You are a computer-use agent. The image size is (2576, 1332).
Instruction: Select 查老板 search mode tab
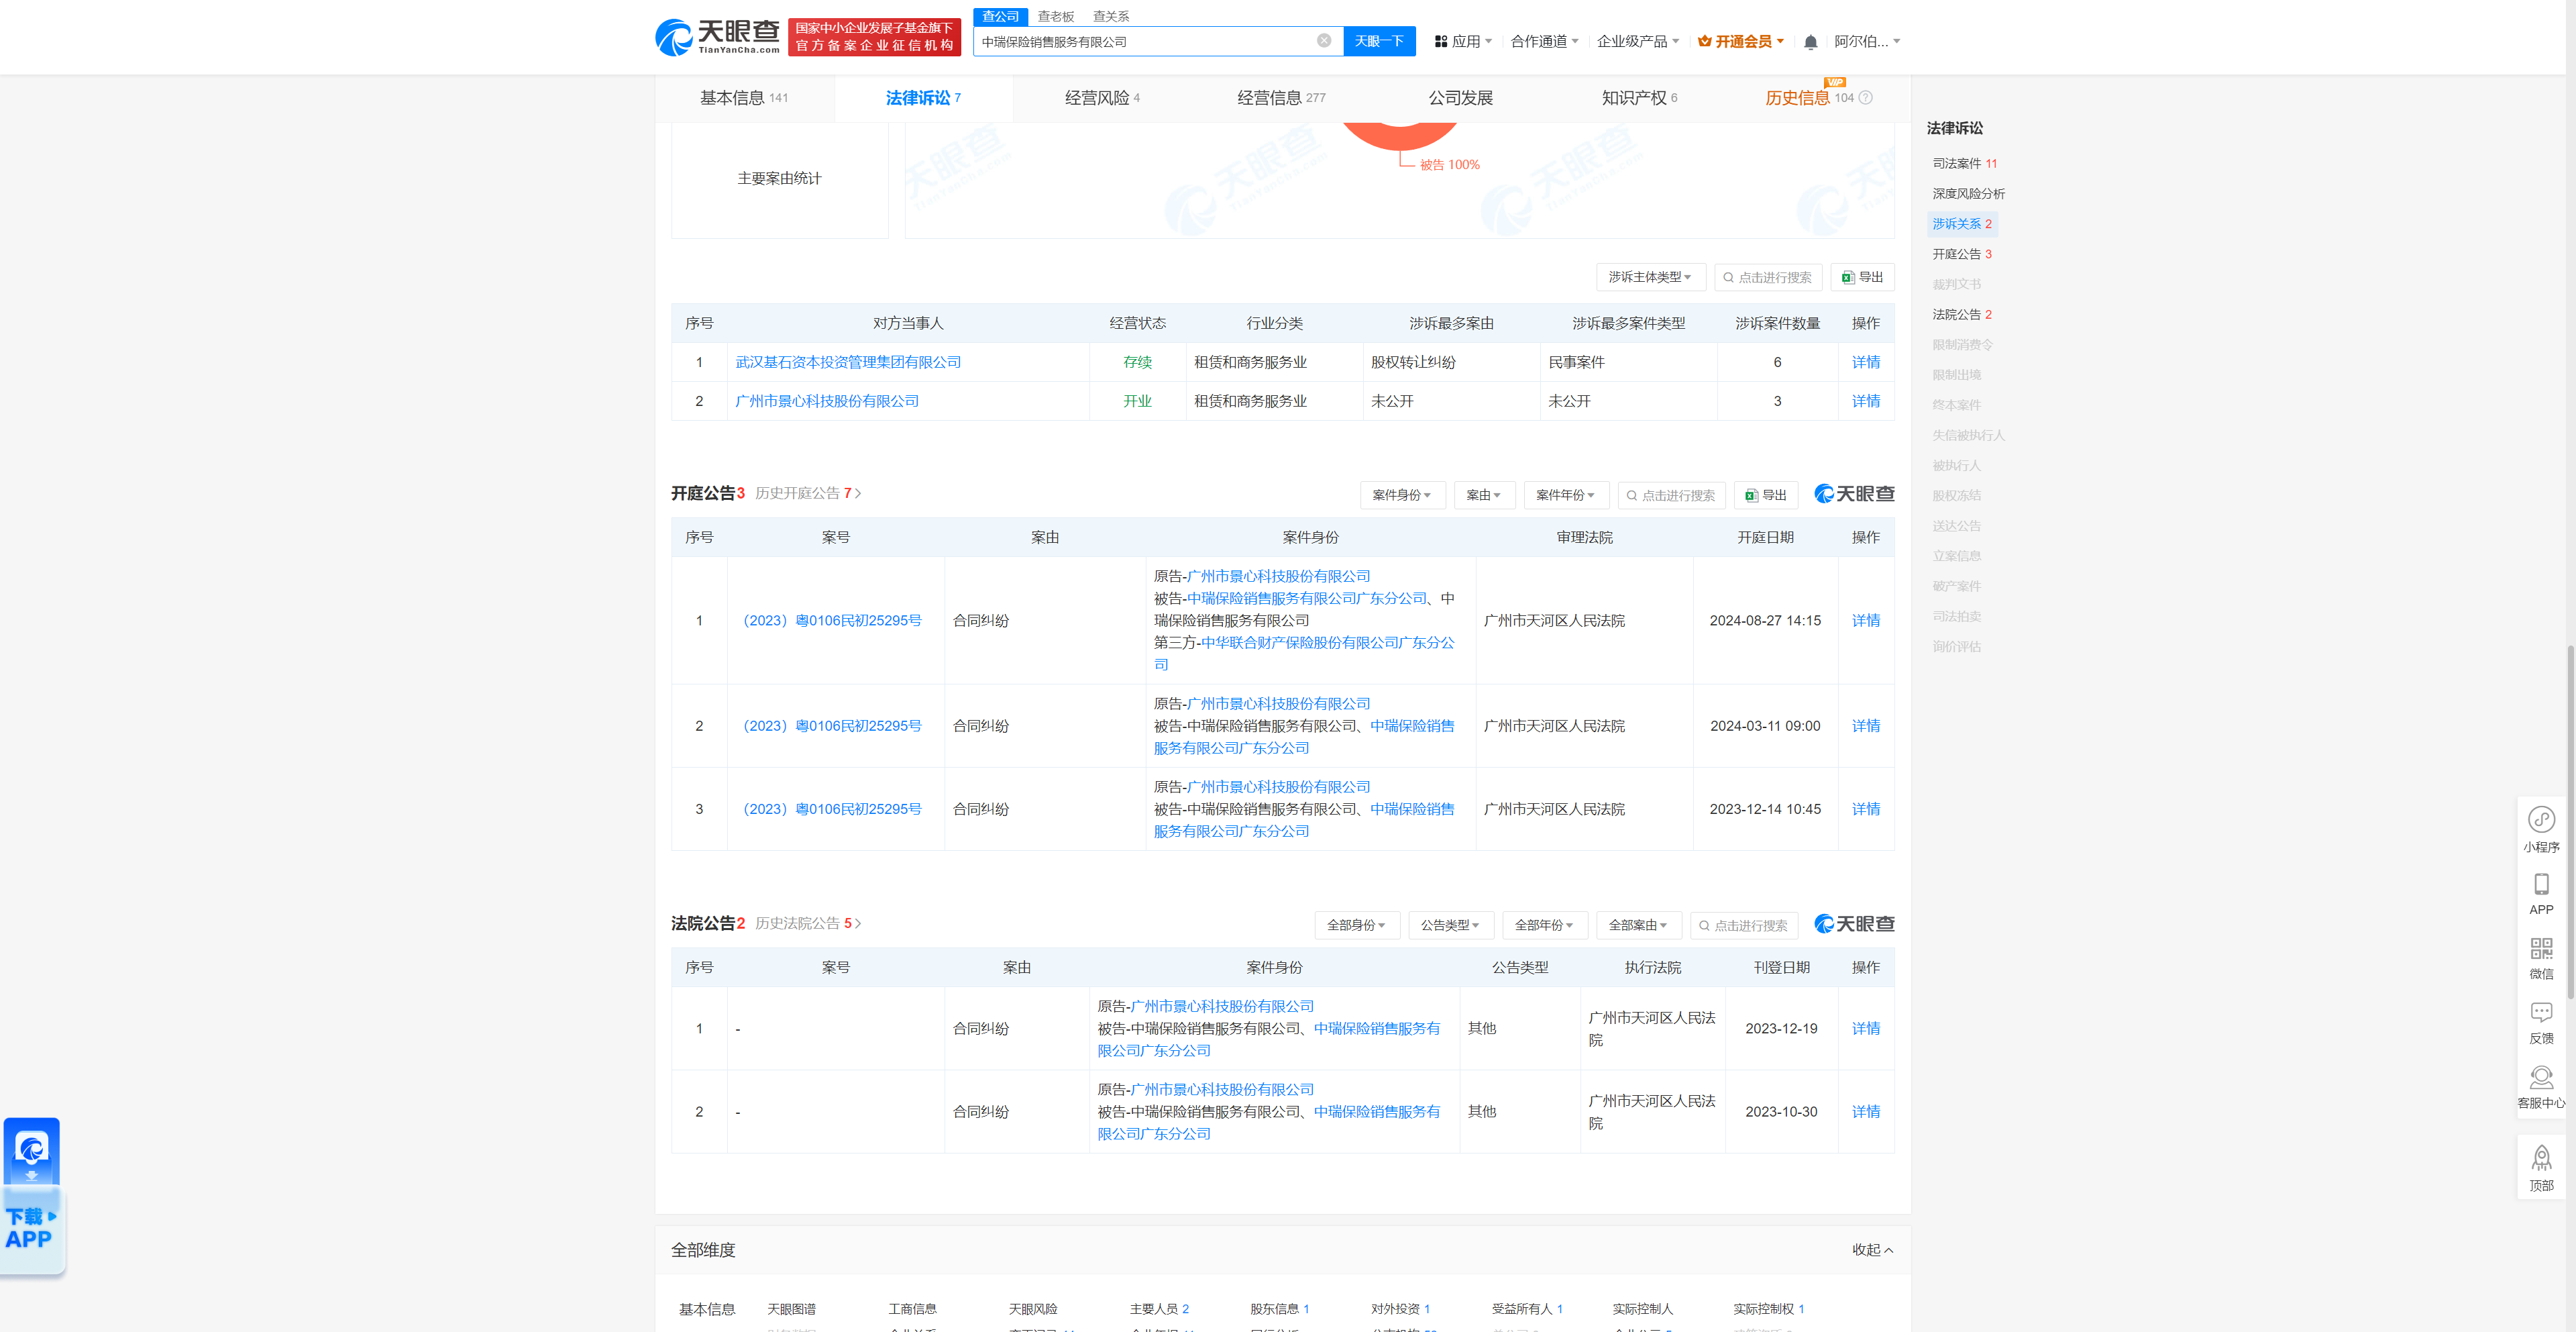click(1055, 16)
